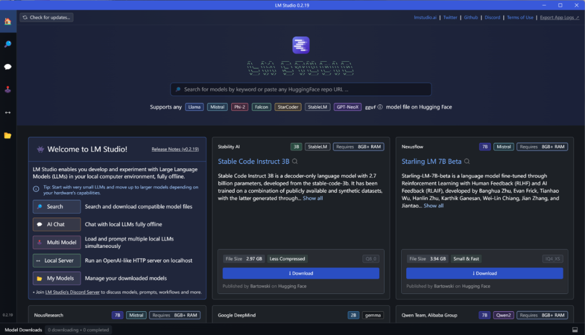Click 7B size tag on Nexusflow card

point(485,147)
